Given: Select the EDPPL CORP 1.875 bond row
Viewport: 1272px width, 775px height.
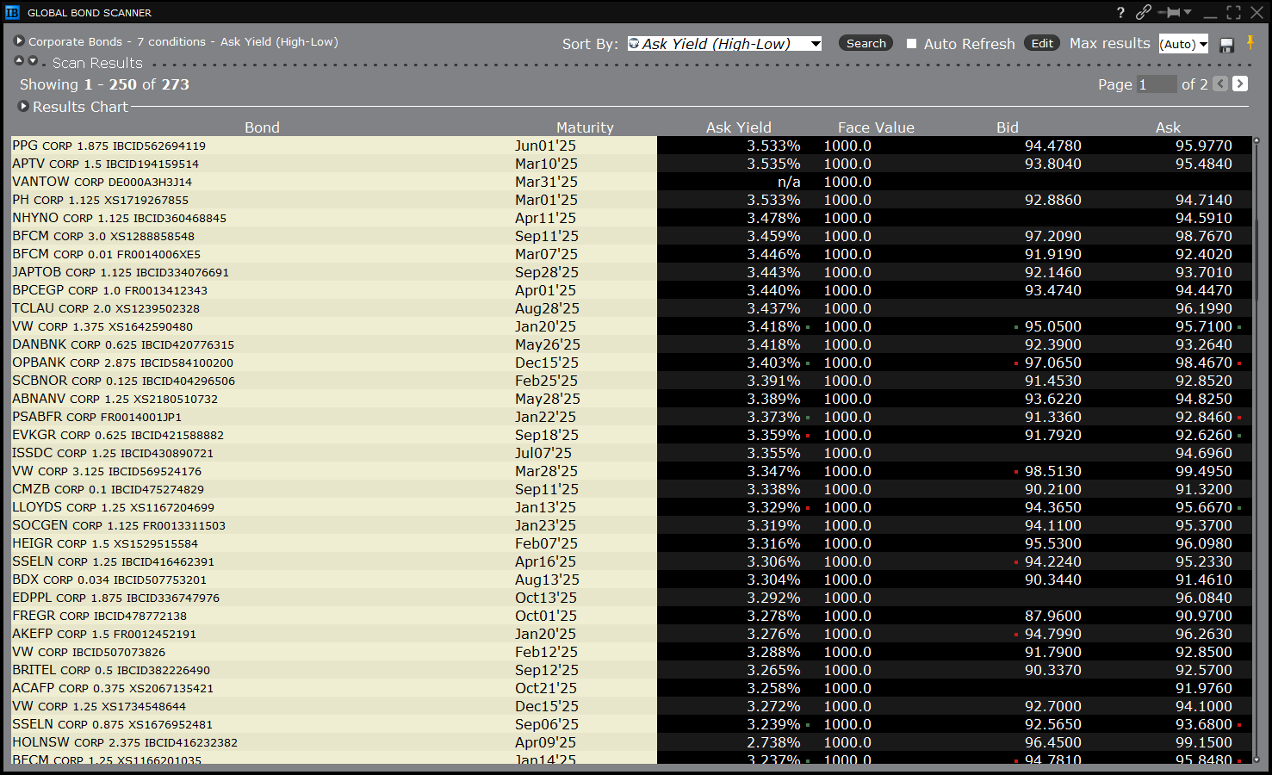Looking at the screenshot, I should 631,598.
